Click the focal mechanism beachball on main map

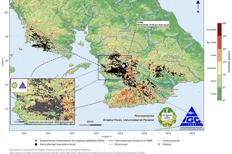125,65
